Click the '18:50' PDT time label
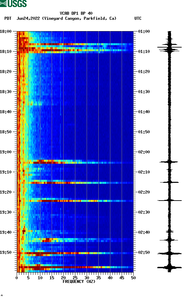Viewport: 184px width, 299px height. point(6,132)
